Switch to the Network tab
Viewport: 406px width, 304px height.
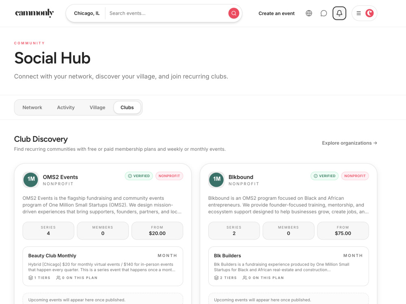[32, 107]
